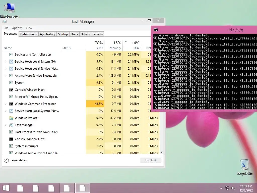This screenshot has width=257, height=193.
Task: Click the System process icon
Action: pyautogui.click(x=11, y=83)
